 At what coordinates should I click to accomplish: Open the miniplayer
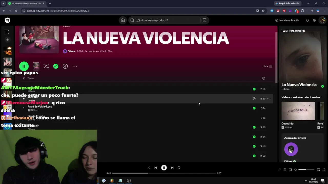[318, 170]
